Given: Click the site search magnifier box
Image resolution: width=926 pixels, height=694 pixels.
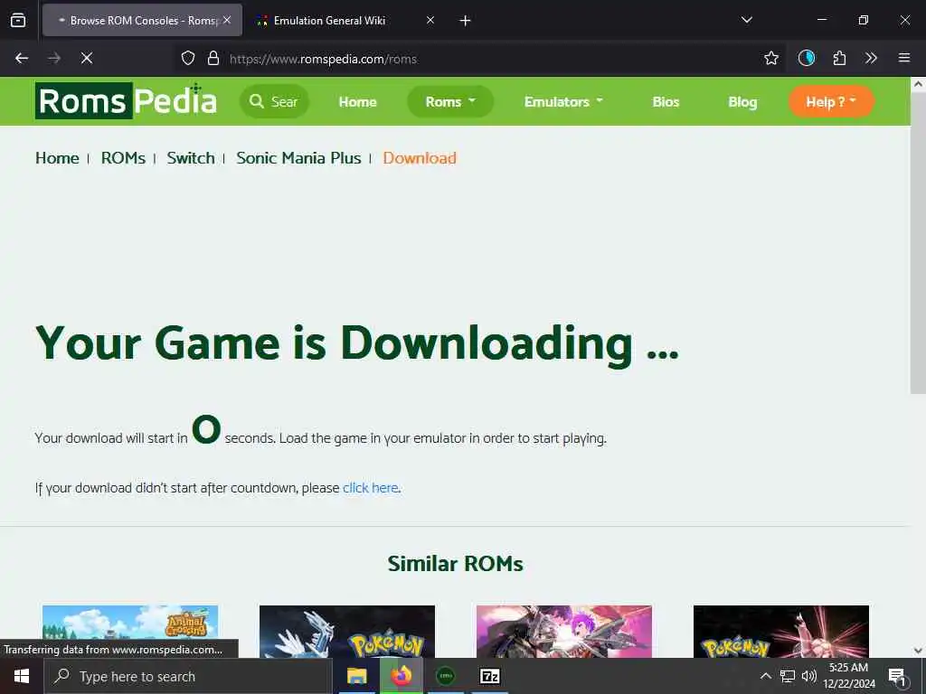Looking at the screenshot, I should (x=274, y=101).
